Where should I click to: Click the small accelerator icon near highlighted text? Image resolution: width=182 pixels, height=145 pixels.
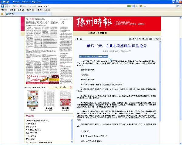point(110,59)
